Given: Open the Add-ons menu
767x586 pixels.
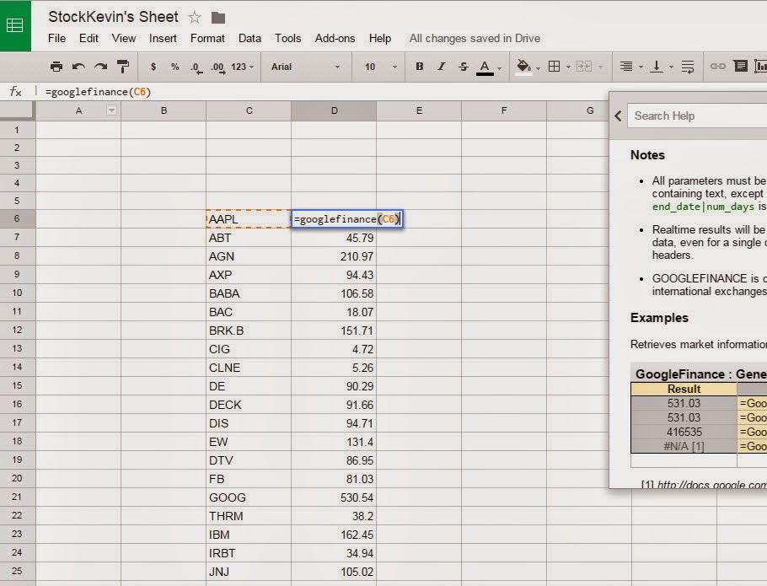Looking at the screenshot, I should tap(335, 38).
